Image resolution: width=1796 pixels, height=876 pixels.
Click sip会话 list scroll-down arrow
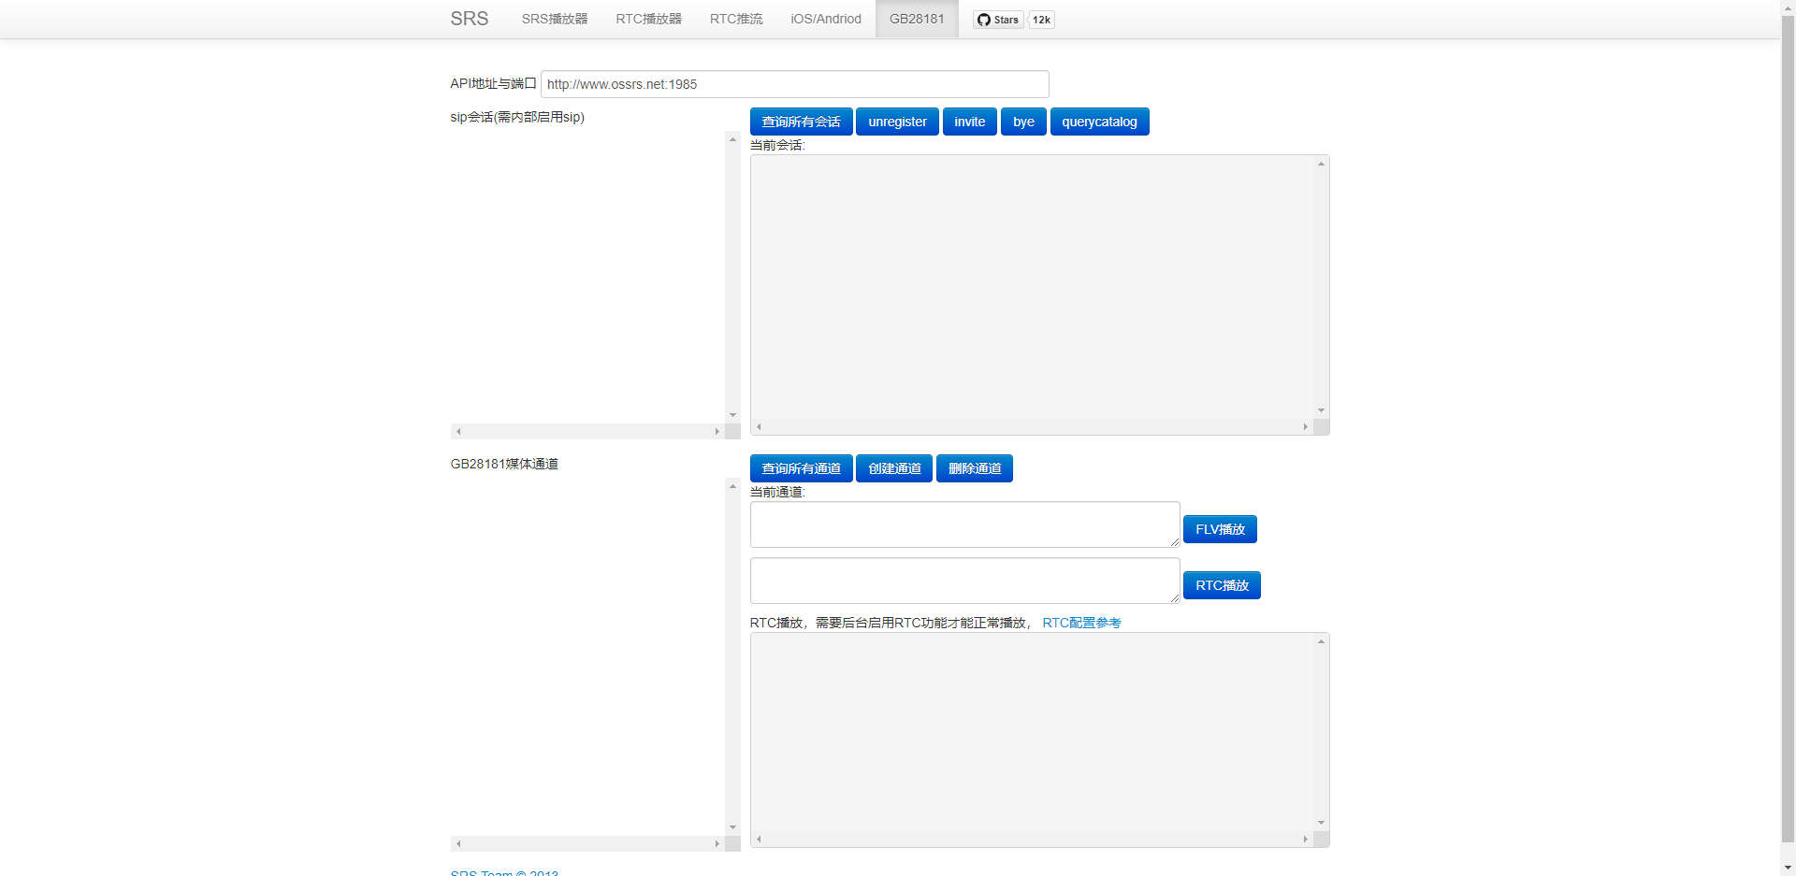click(x=732, y=415)
